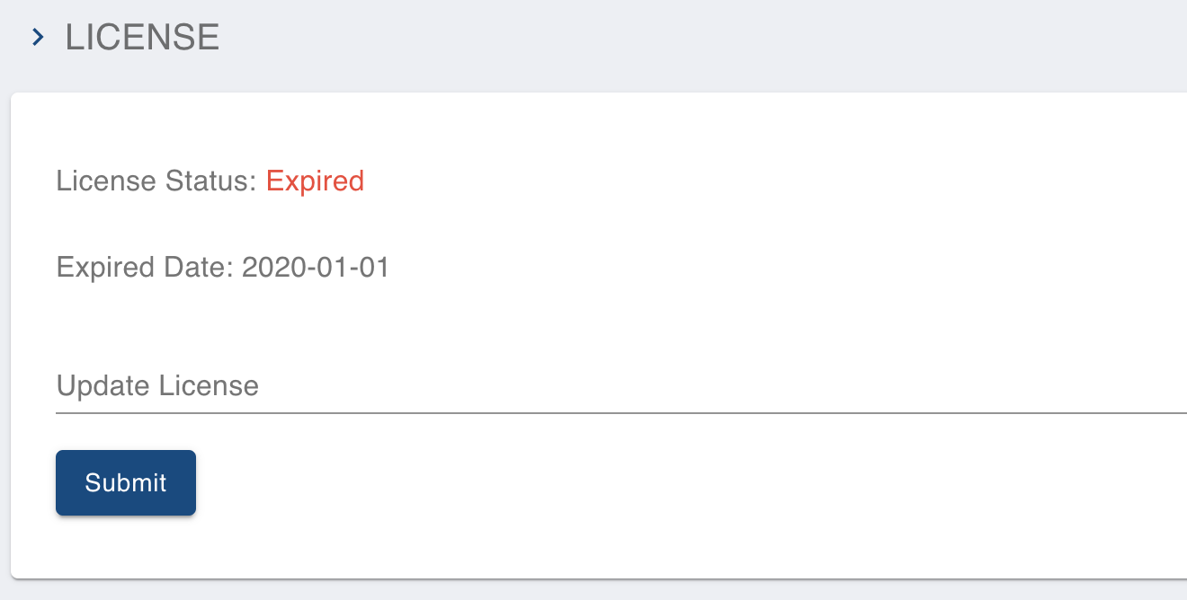Click the underline of Update License field
This screenshot has height=600, width=1187.
pos(621,413)
